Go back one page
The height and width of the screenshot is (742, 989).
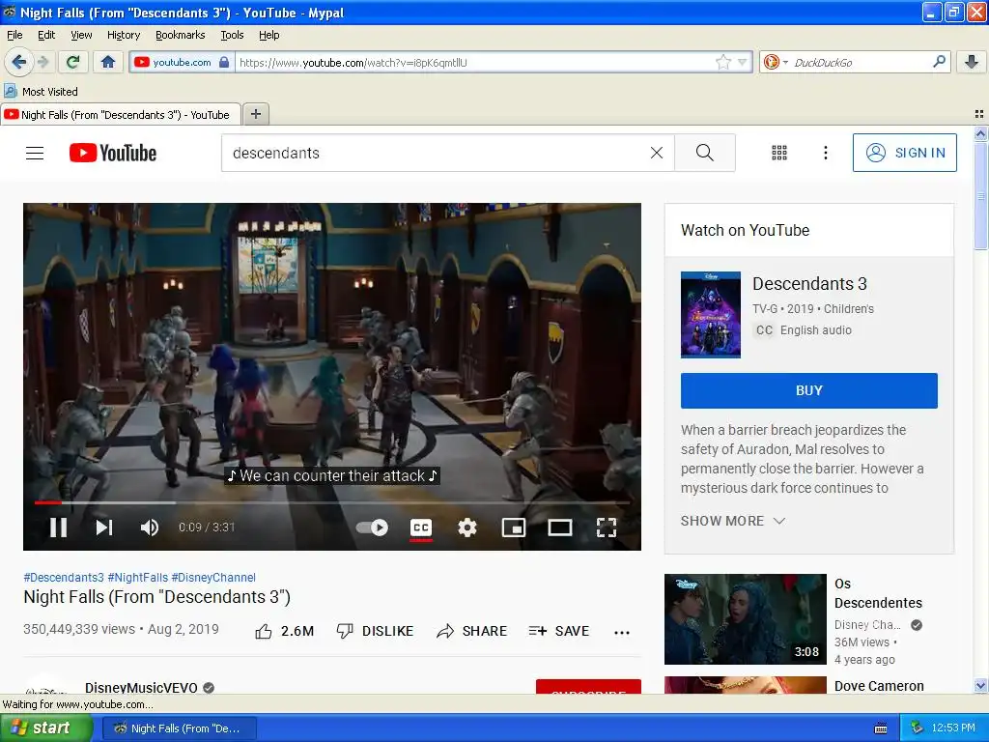[x=19, y=62]
